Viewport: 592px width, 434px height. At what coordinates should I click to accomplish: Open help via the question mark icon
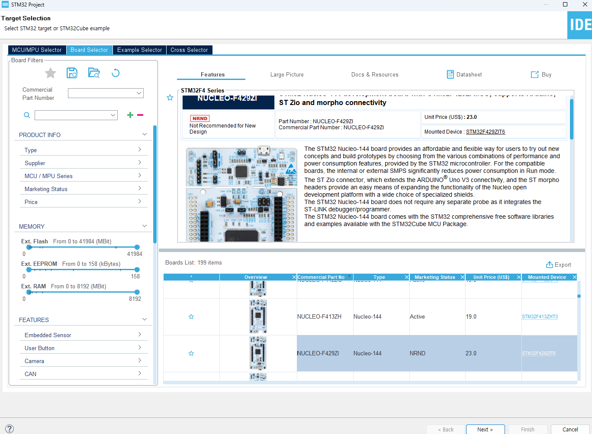(10, 429)
